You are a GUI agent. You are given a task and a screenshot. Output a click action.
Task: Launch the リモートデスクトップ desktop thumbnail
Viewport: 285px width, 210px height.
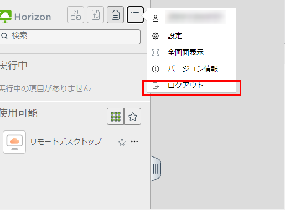point(14,142)
